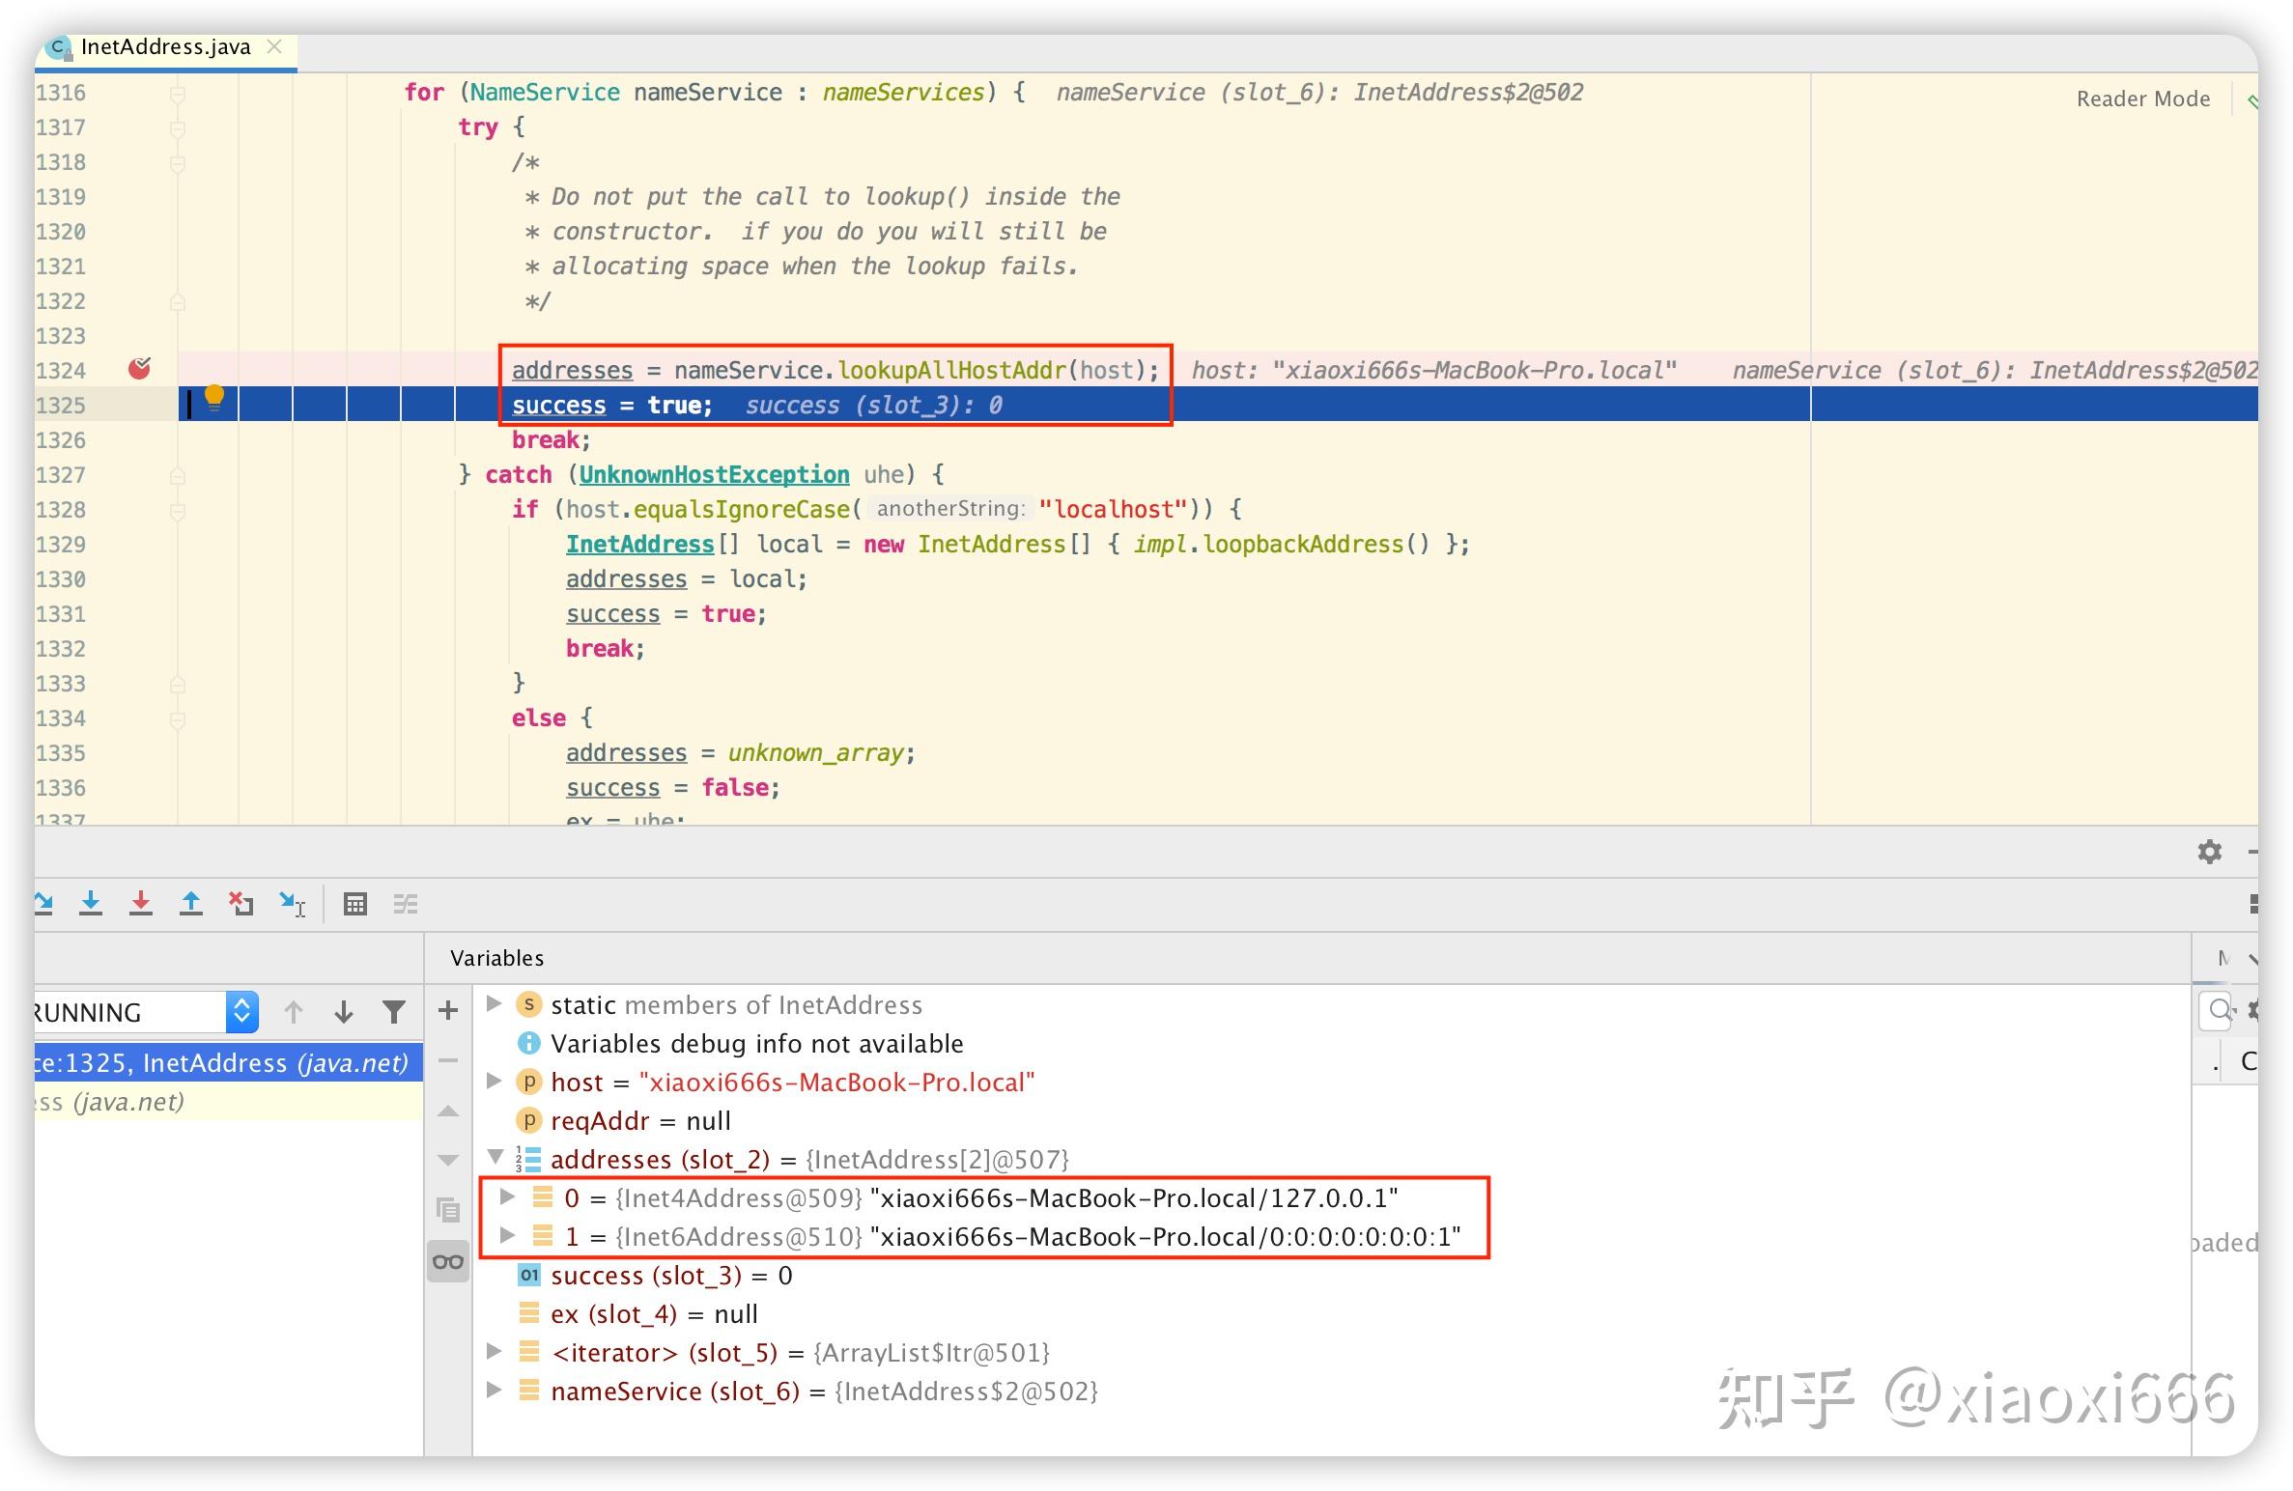Click the add watch plus icon
The width and height of the screenshot is (2293, 1491).
pyautogui.click(x=447, y=1010)
